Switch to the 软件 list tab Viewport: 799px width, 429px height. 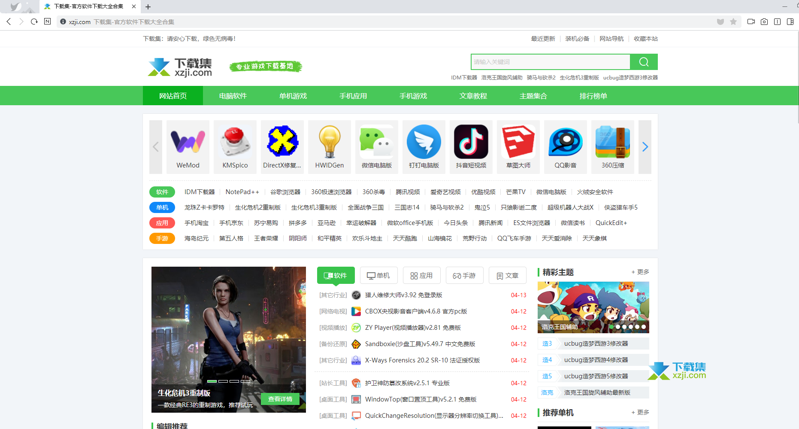tap(336, 275)
